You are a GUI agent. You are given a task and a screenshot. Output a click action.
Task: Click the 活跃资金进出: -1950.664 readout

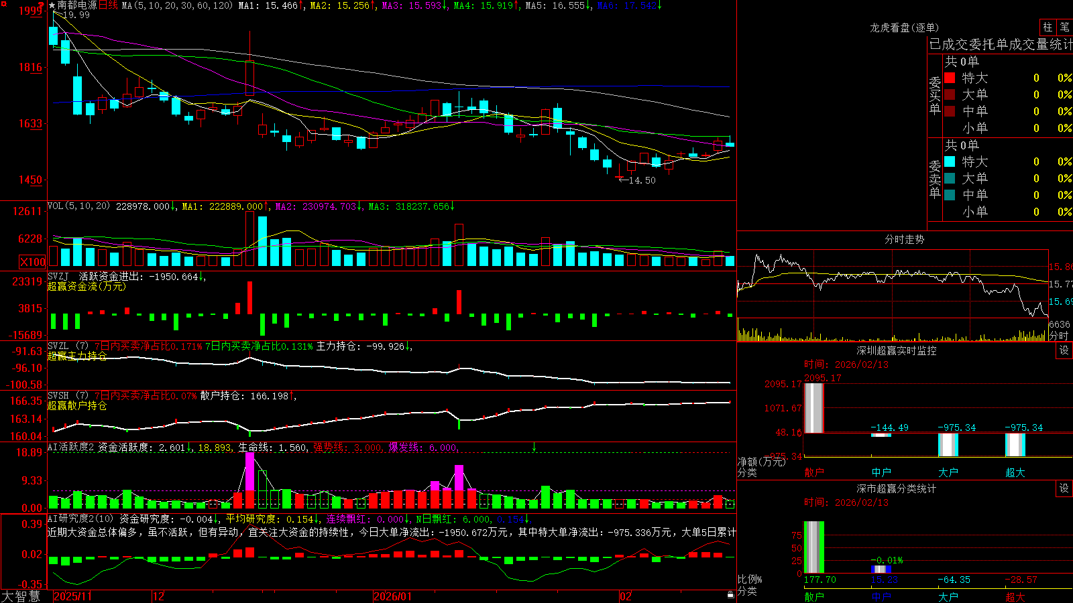[x=139, y=276]
